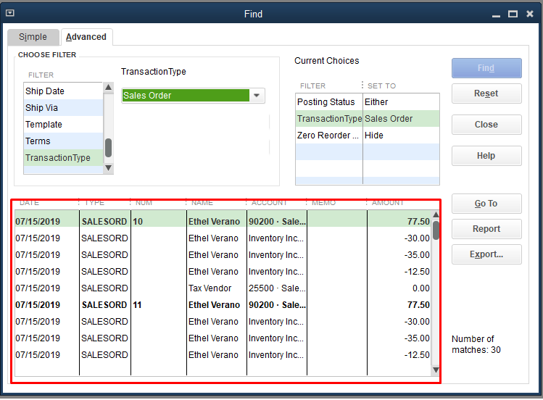Select Terms in the filter list

(63, 141)
